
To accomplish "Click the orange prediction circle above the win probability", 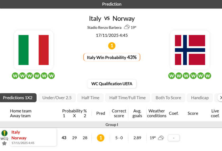I will click(x=112, y=46).
